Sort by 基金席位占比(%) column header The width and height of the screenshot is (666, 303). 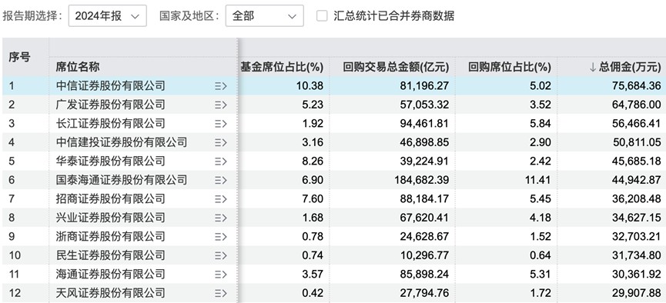pos(282,67)
